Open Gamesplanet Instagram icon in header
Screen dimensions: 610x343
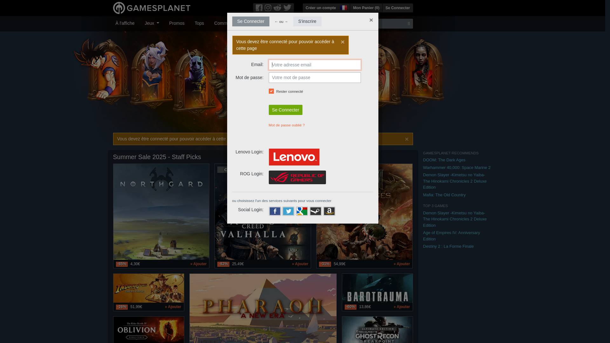click(x=268, y=8)
